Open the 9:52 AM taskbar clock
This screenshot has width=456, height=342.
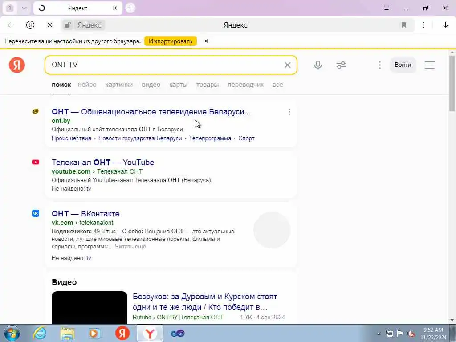[x=433, y=334]
